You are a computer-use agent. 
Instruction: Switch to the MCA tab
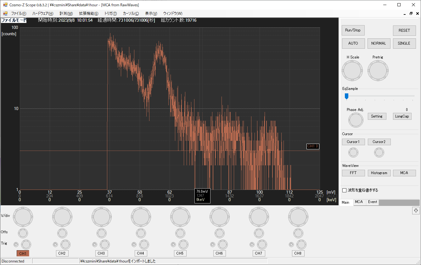click(x=359, y=202)
